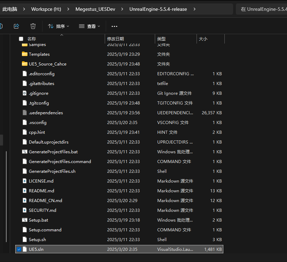Select the Templates folder icon
Image resolution: width=287 pixels, height=262 pixels.
coord(25,54)
